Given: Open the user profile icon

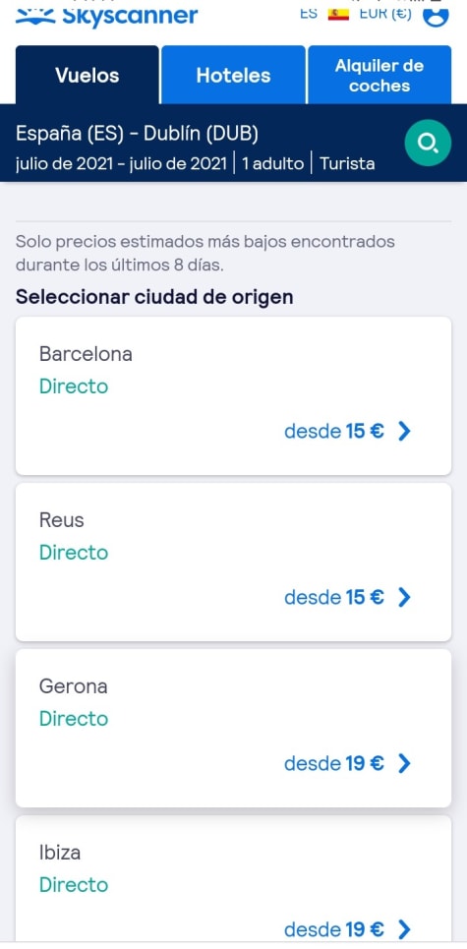Looking at the screenshot, I should point(436,15).
